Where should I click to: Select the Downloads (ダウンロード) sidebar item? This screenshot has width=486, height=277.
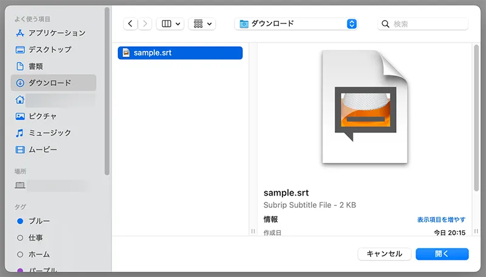point(53,83)
